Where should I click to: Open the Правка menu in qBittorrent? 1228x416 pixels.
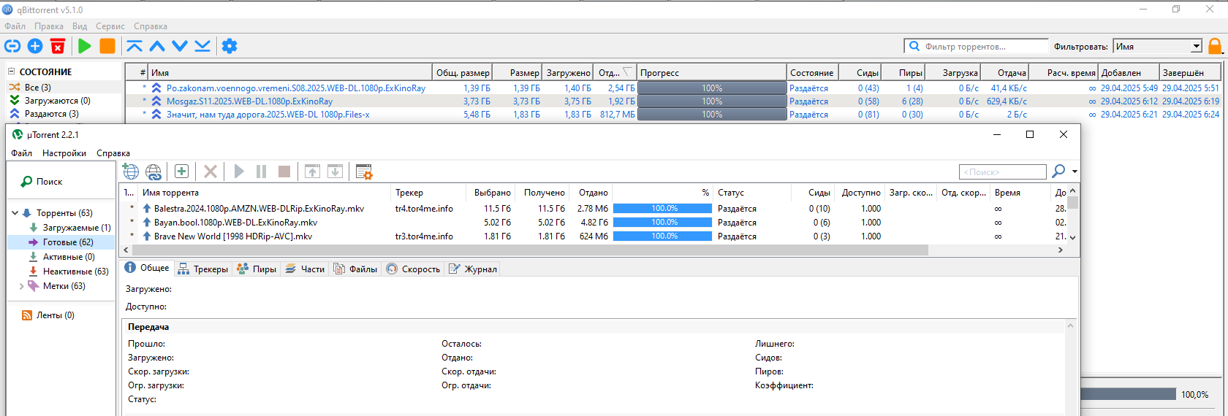pos(49,26)
